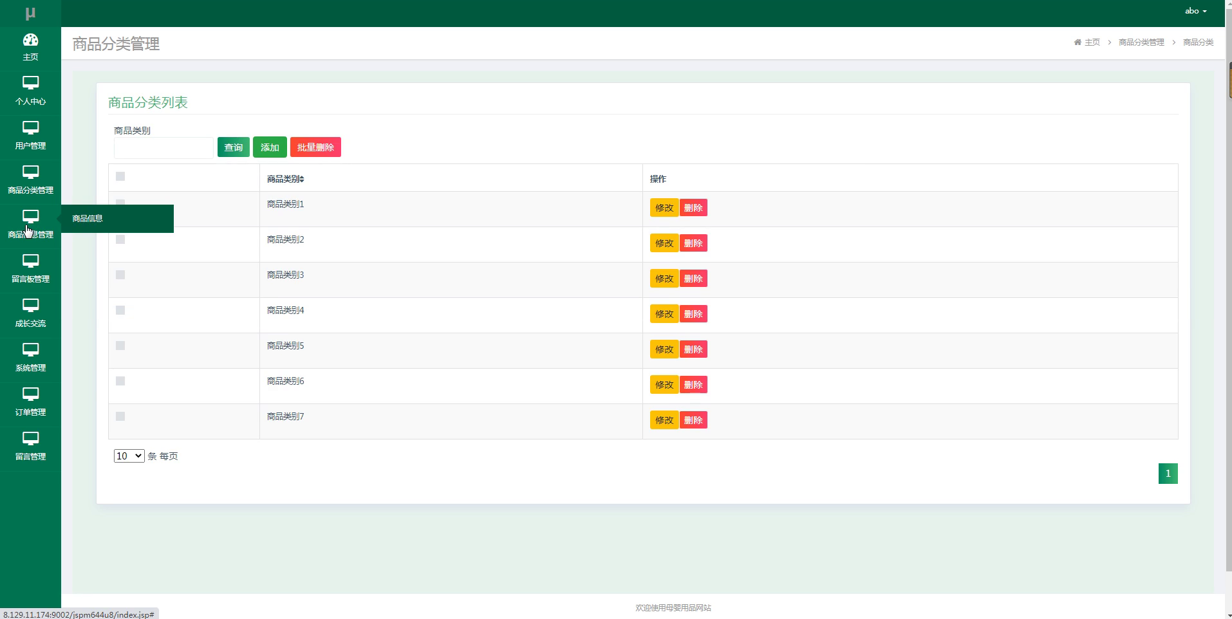1232x619 pixels.
Task: Open 留言管理 sidebar monitor icon
Action: (30, 438)
